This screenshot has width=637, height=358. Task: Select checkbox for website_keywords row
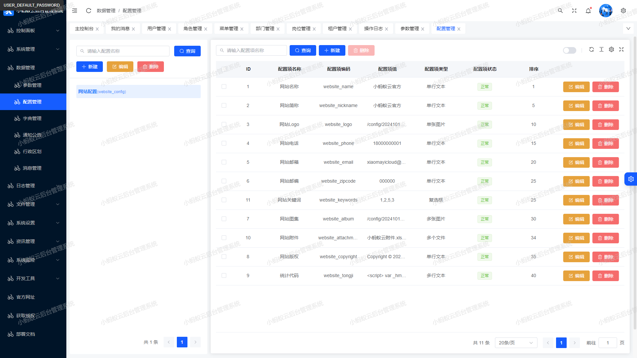tap(224, 200)
